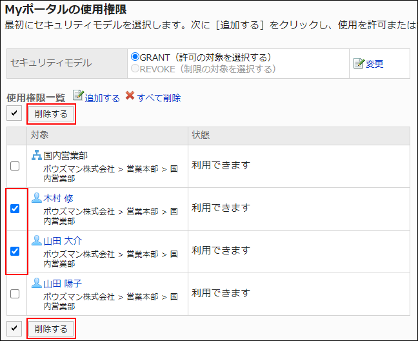Click the 追加する add icon
The height and width of the screenshot is (341, 418).
pos(78,96)
